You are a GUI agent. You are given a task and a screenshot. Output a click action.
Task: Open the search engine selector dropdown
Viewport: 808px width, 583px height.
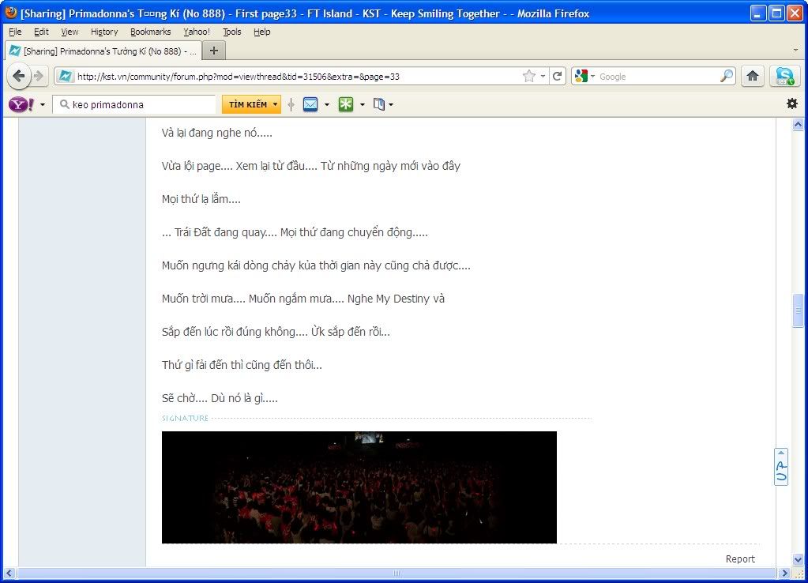[x=592, y=77]
